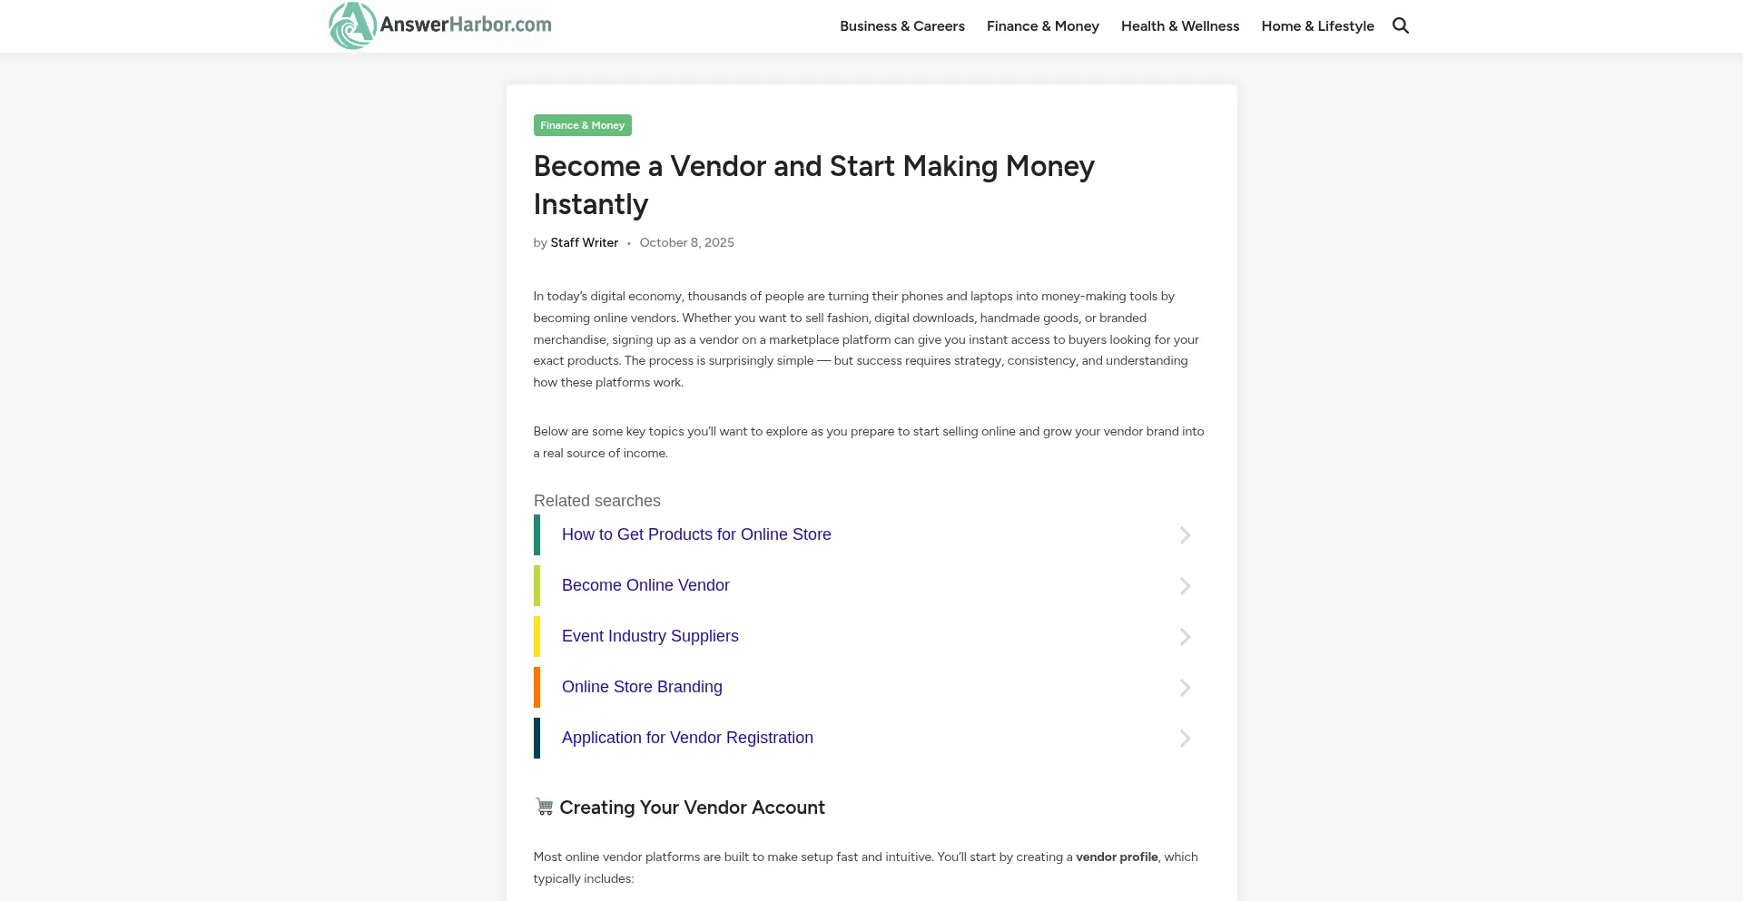Viewport: 1743px width, 901px height.
Task: Open the search magnifier icon
Action: pyautogui.click(x=1401, y=25)
